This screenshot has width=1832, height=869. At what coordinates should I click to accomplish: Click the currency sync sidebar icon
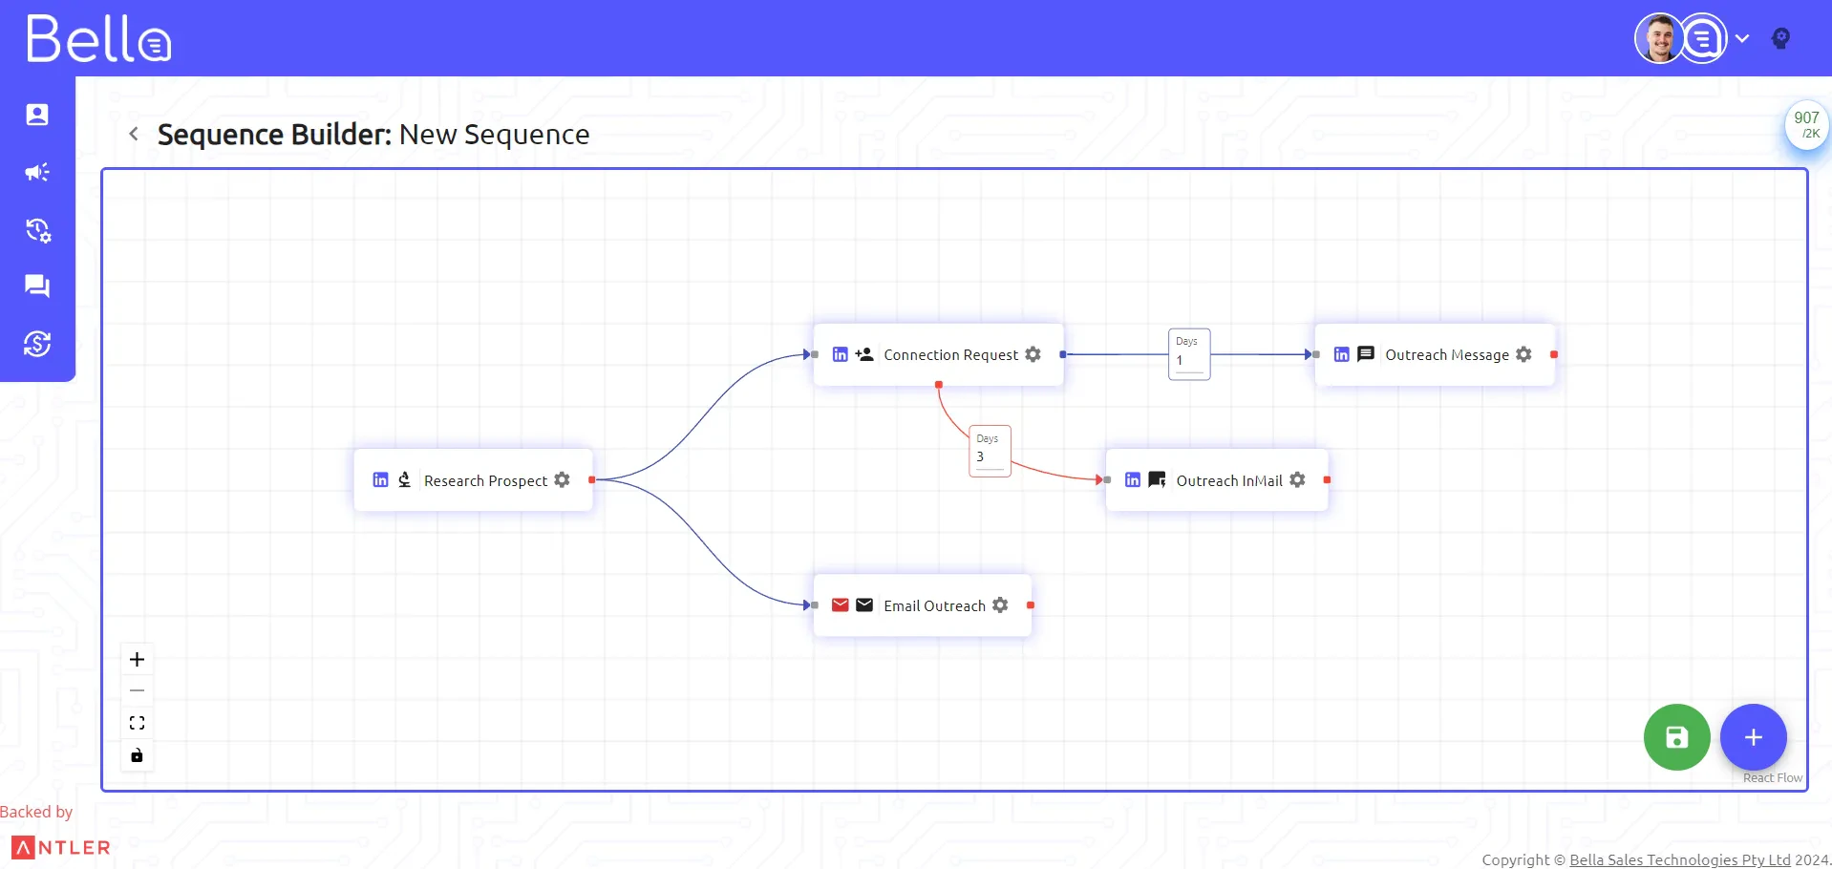37,343
